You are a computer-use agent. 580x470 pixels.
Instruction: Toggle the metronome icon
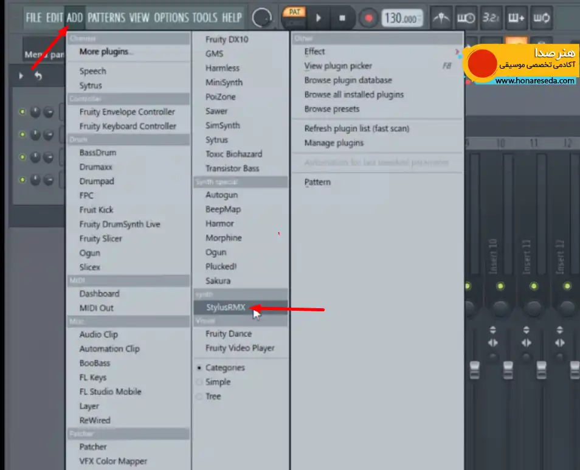tap(441, 18)
